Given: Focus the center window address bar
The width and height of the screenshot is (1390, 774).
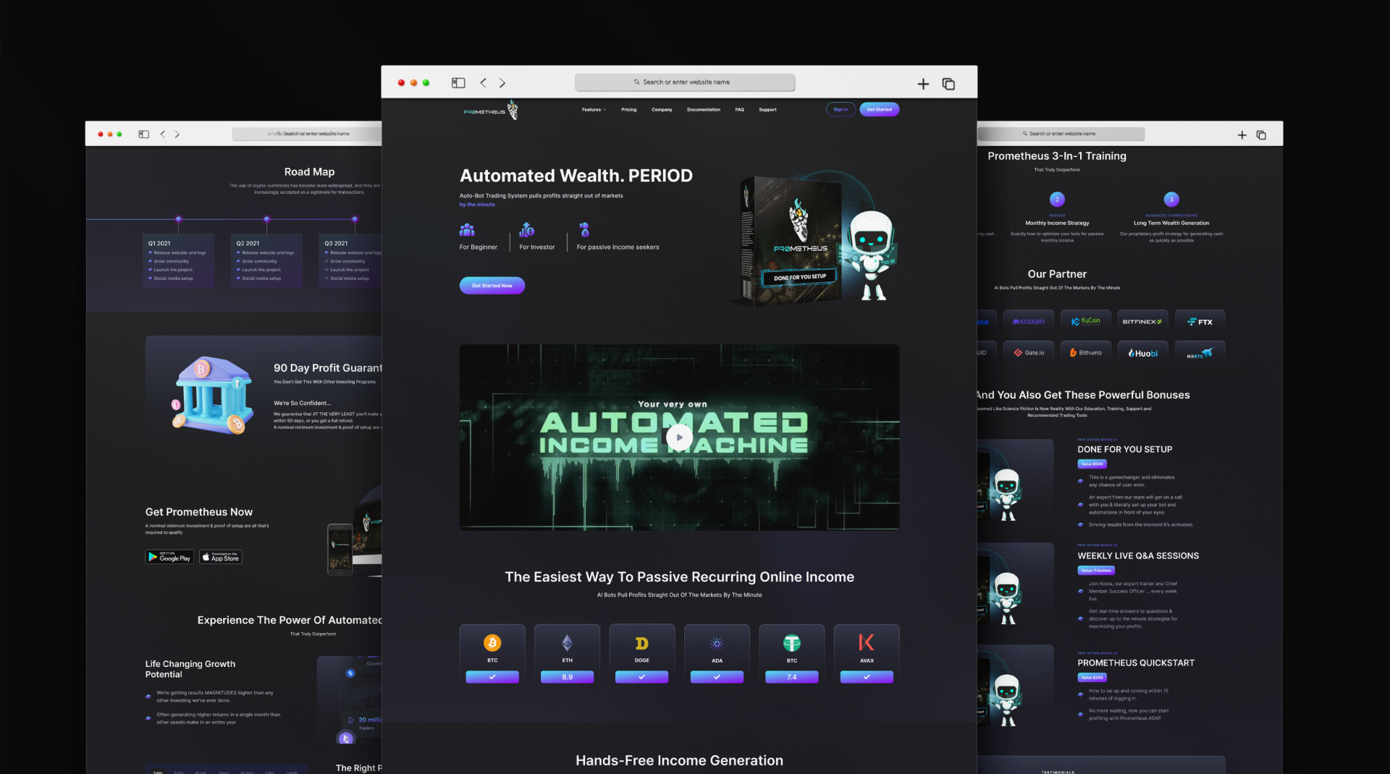Looking at the screenshot, I should click(x=685, y=82).
